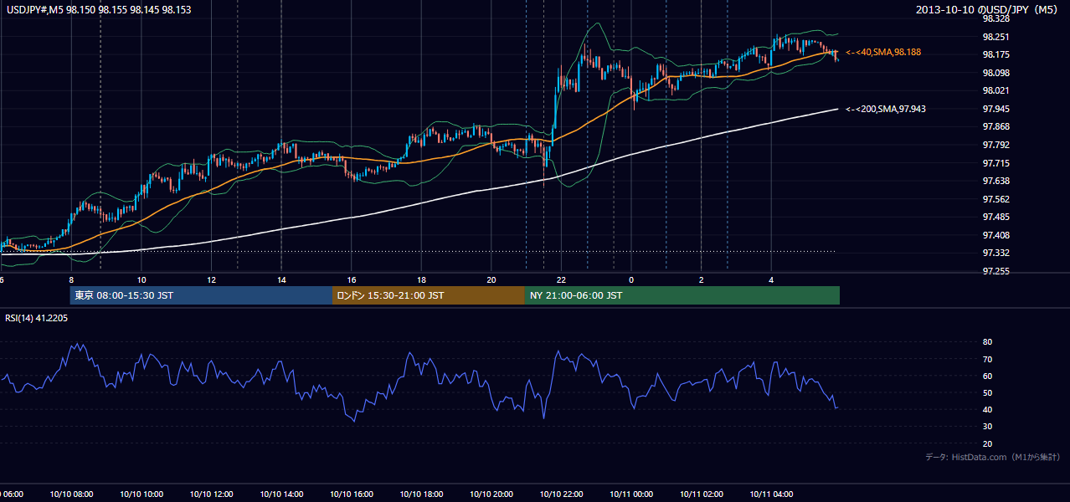Click hour tick 4 below the price chart
The image size is (1070, 502).
click(x=771, y=279)
